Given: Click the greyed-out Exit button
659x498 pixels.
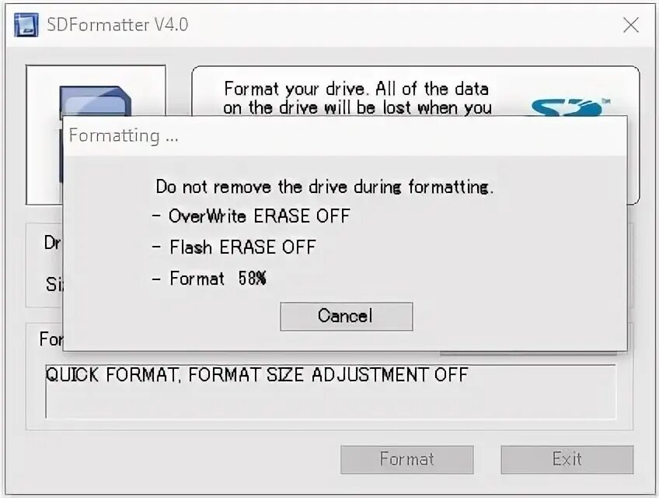Looking at the screenshot, I should pos(567,459).
